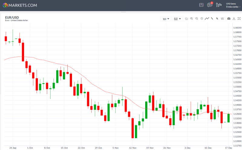
Task: Open the layout grid icon in header
Action: pos(201,5)
